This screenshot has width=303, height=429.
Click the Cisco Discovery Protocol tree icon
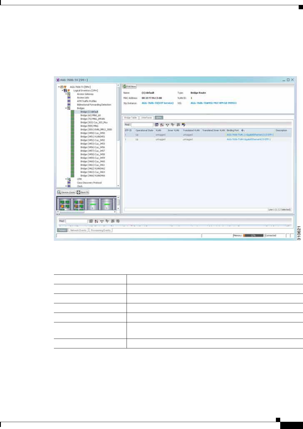(x=69, y=183)
